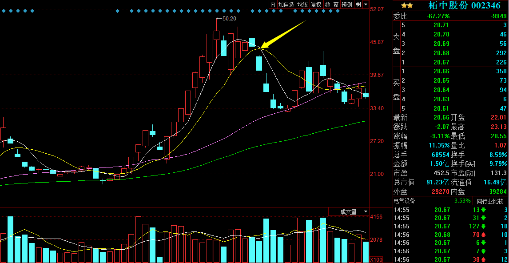Toggle 均线 moving average lines

tap(302, 4)
